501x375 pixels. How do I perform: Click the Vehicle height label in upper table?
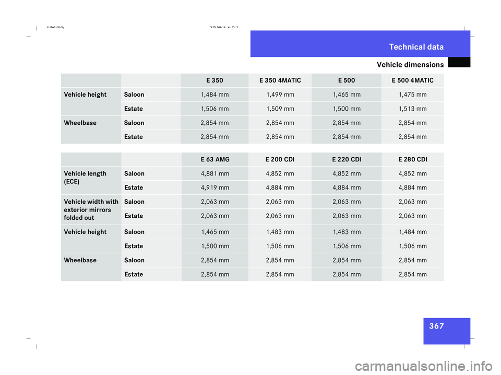click(x=85, y=95)
